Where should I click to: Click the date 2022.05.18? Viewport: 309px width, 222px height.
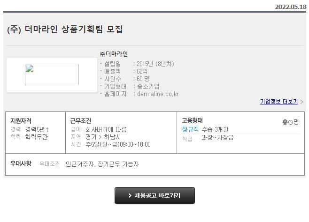tap(291, 7)
